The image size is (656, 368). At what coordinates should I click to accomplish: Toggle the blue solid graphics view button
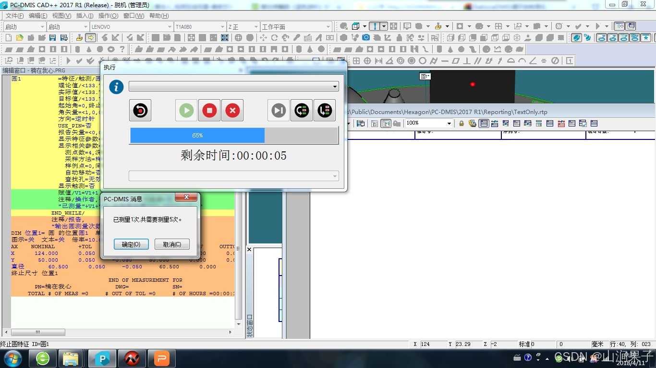click(576, 37)
